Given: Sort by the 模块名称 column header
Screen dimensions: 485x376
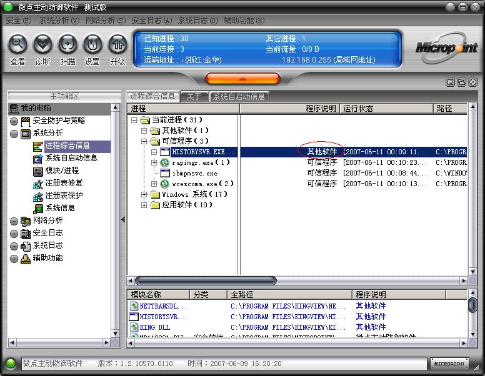Looking at the screenshot, I should click(x=158, y=295).
